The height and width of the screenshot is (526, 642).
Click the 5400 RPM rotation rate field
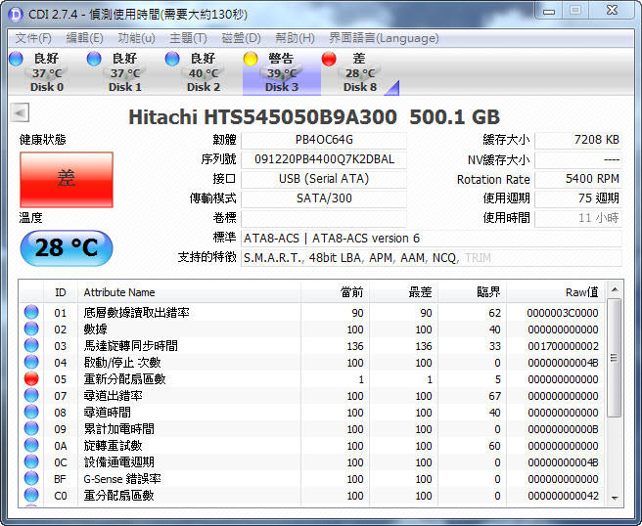pyautogui.click(x=578, y=179)
